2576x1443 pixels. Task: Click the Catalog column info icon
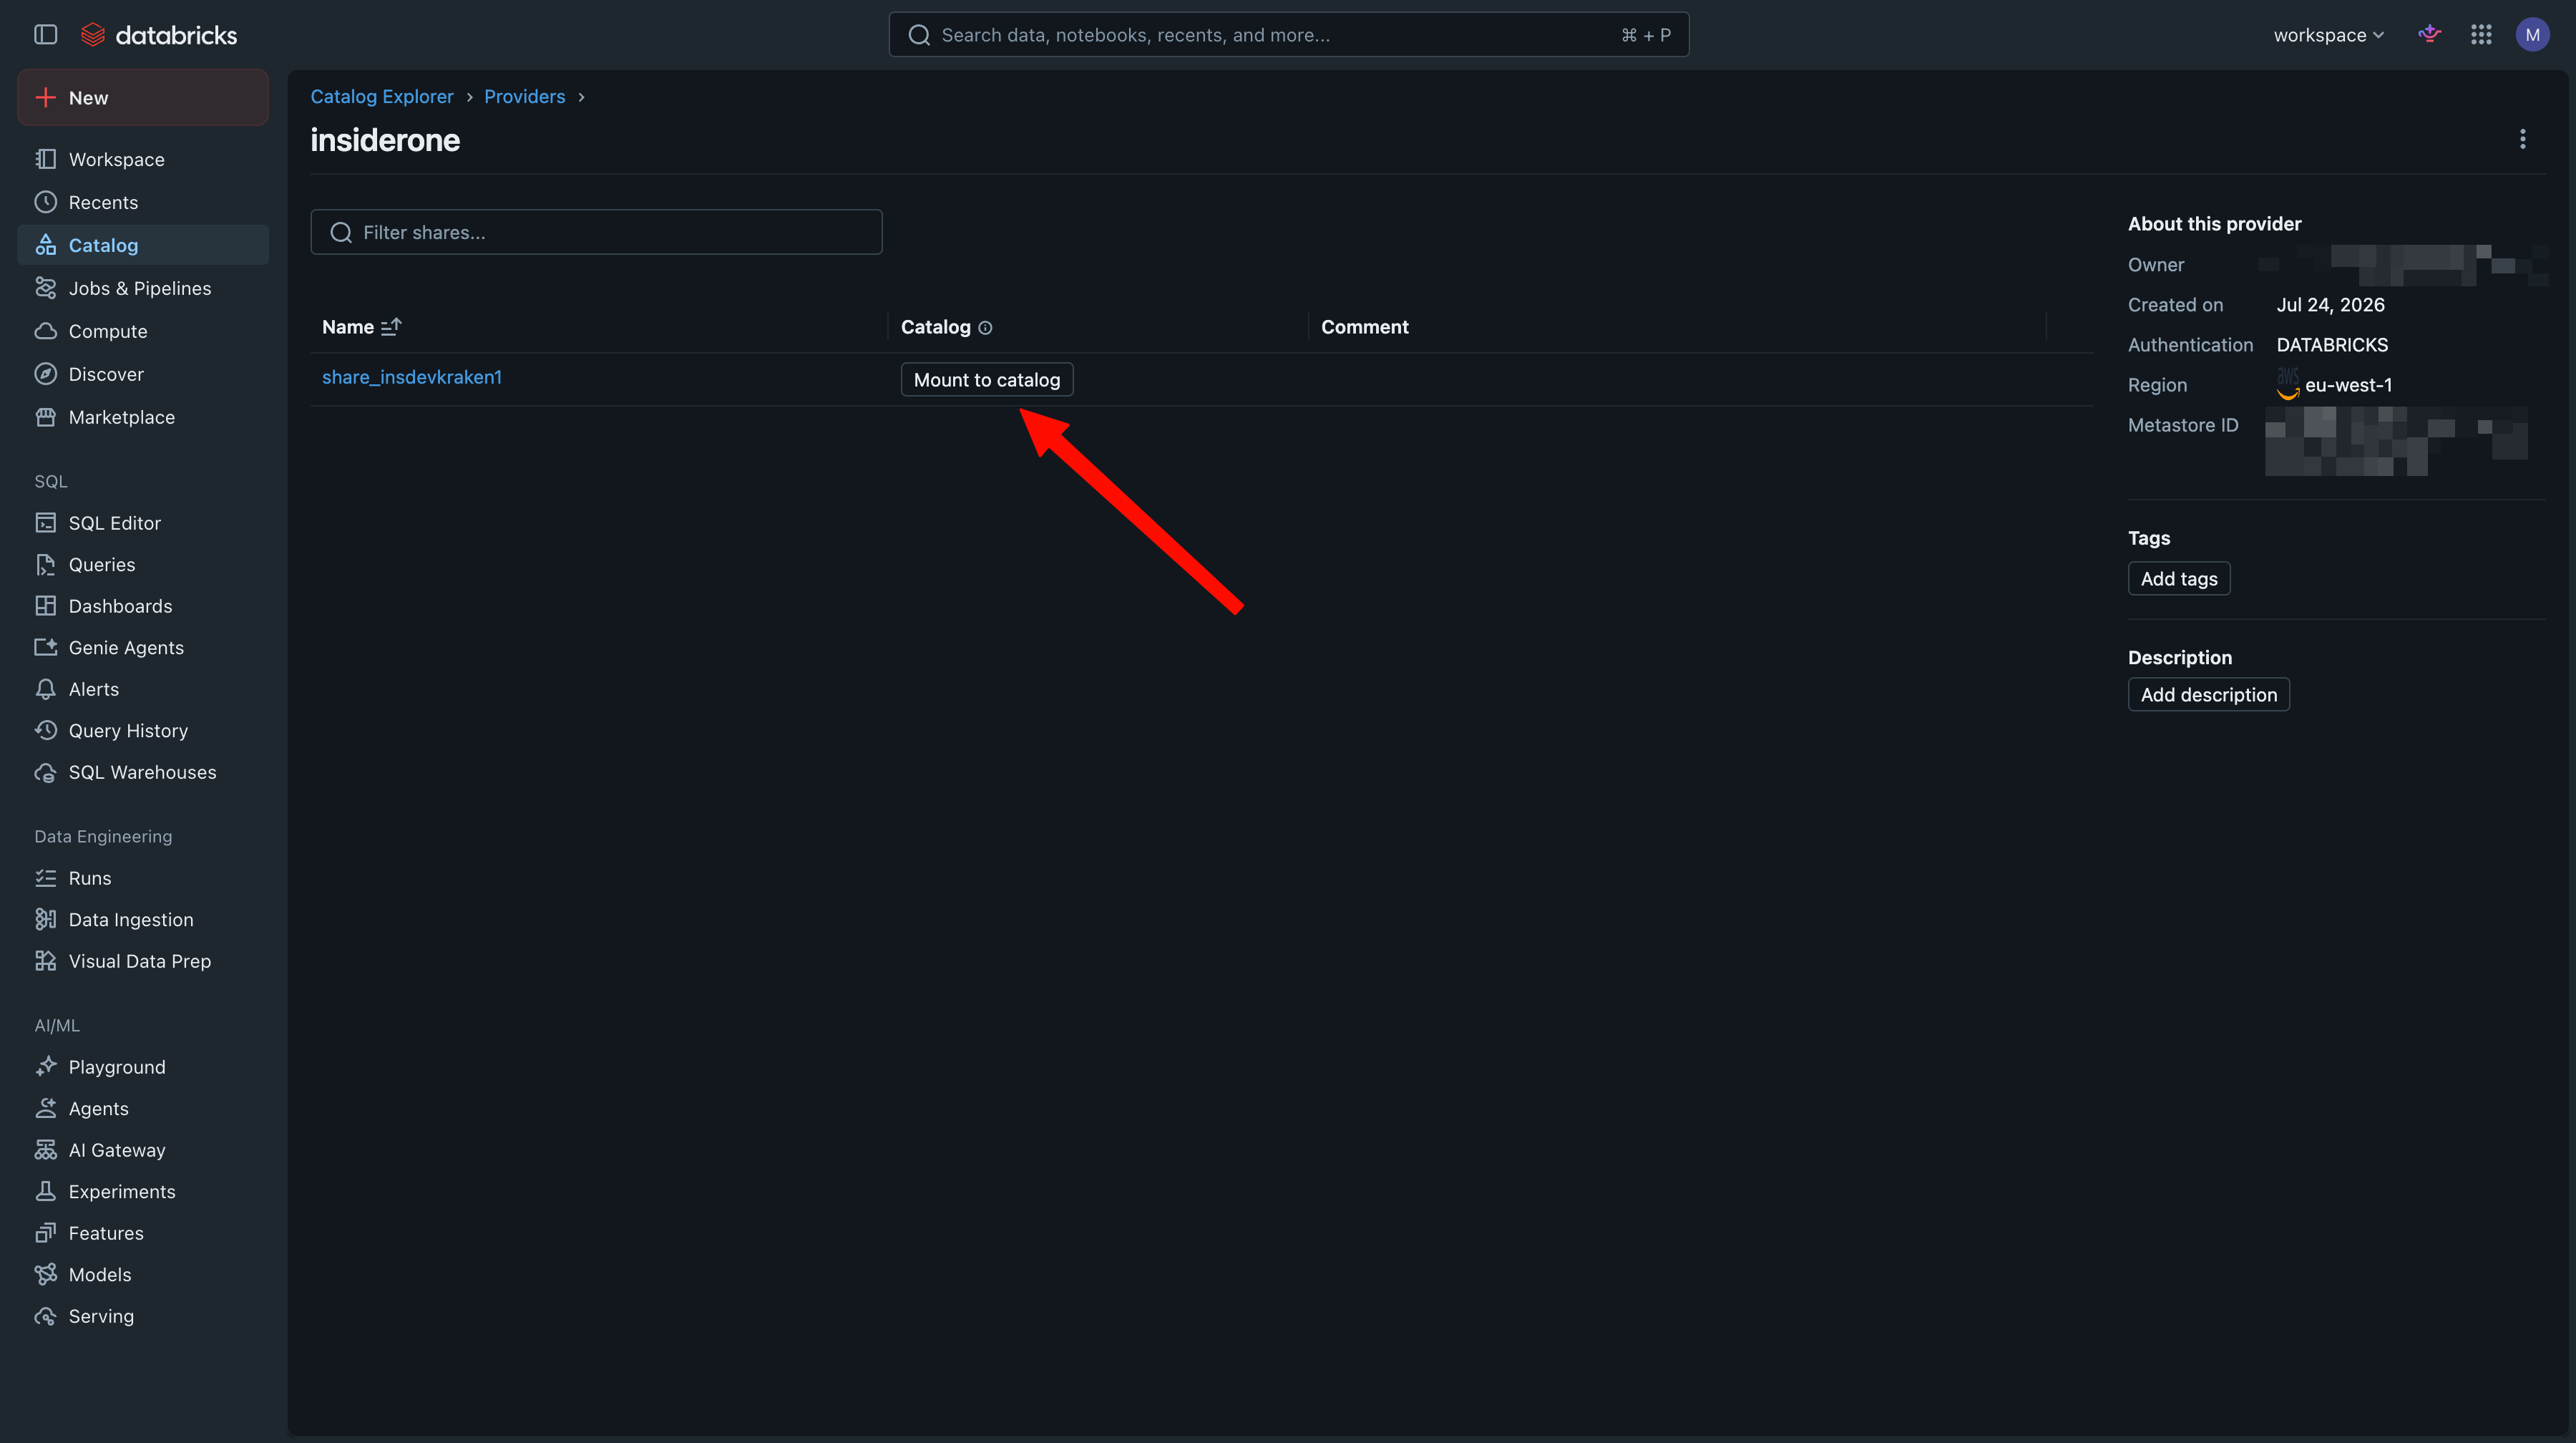985,328
